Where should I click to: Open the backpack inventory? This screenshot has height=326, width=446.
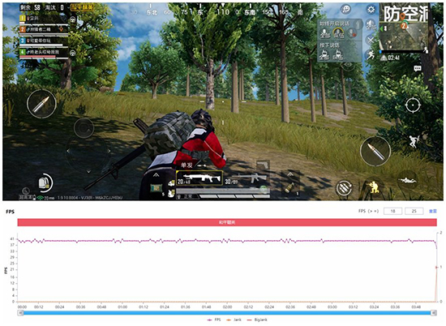[45, 183]
